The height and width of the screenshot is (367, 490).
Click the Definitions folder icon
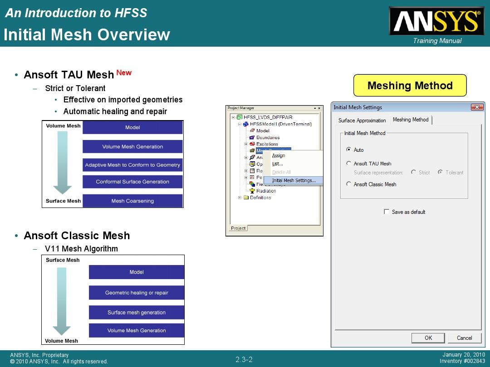tap(246, 198)
